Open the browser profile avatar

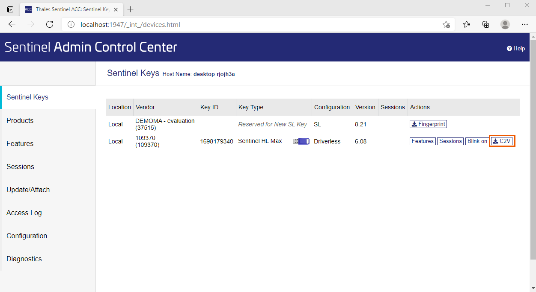tap(505, 24)
